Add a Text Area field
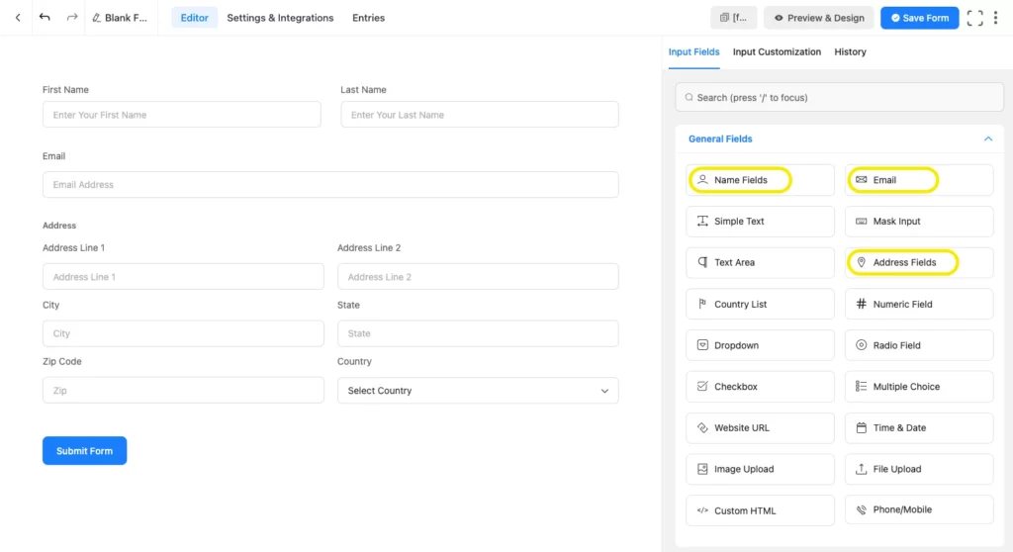This screenshot has height=552, width=1013. [760, 262]
